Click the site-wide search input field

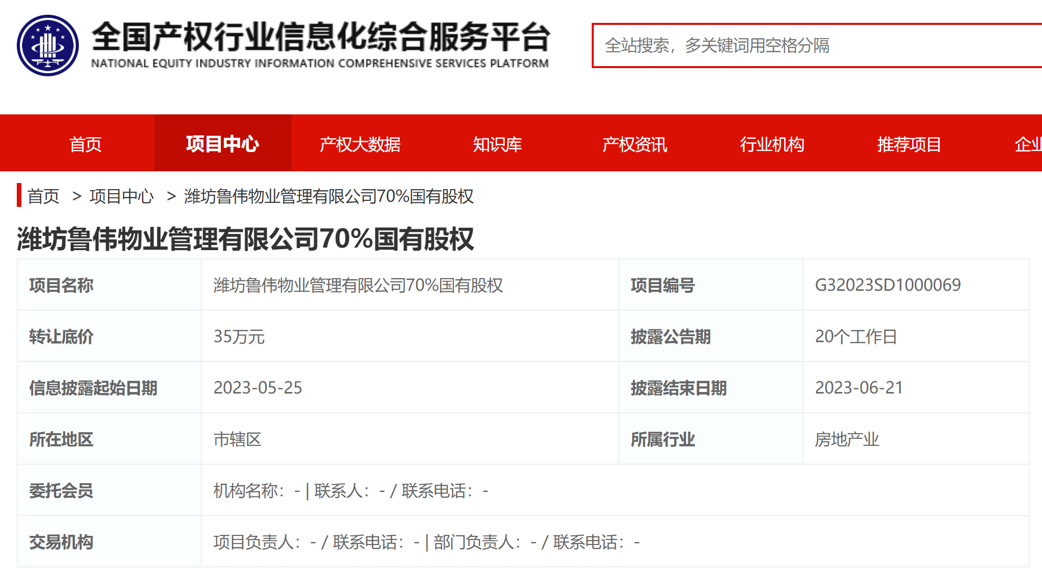tap(817, 45)
